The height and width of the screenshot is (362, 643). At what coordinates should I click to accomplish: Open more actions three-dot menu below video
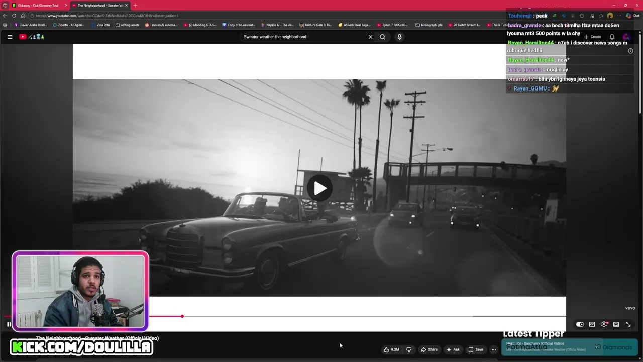point(494,349)
